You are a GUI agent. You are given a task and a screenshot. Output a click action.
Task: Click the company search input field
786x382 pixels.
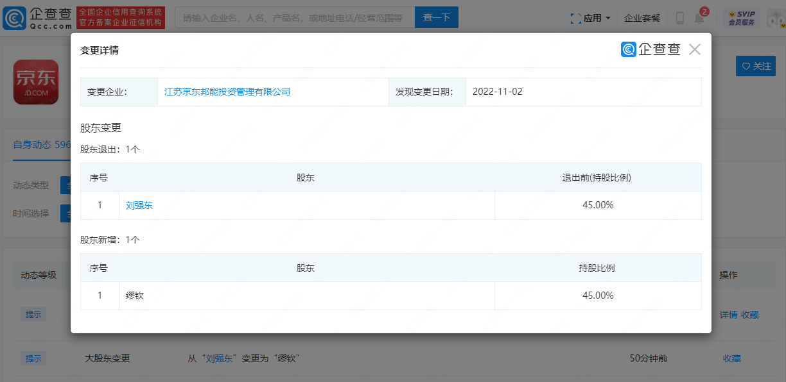[x=294, y=18]
